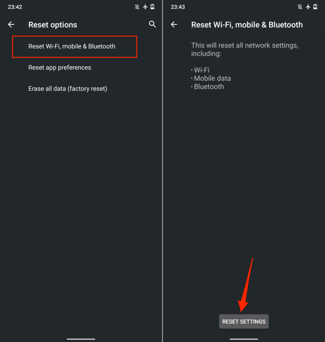This screenshot has width=325, height=342.
Task: Tap back arrow beside Reset options title
Action: coord(11,24)
